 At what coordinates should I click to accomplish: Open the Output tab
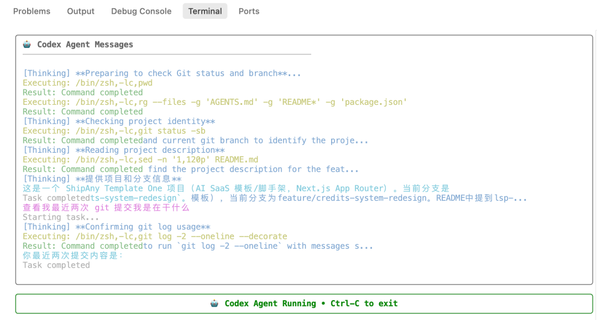click(x=80, y=10)
